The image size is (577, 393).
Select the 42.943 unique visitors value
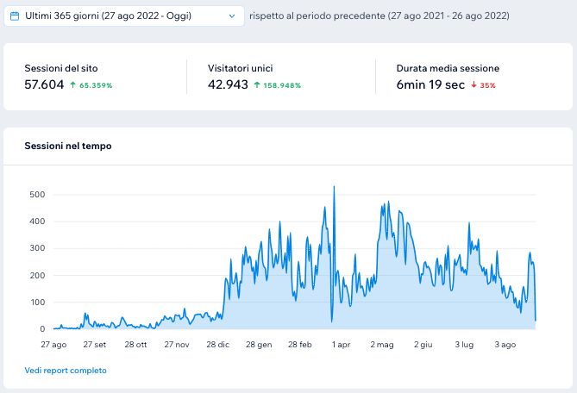228,84
